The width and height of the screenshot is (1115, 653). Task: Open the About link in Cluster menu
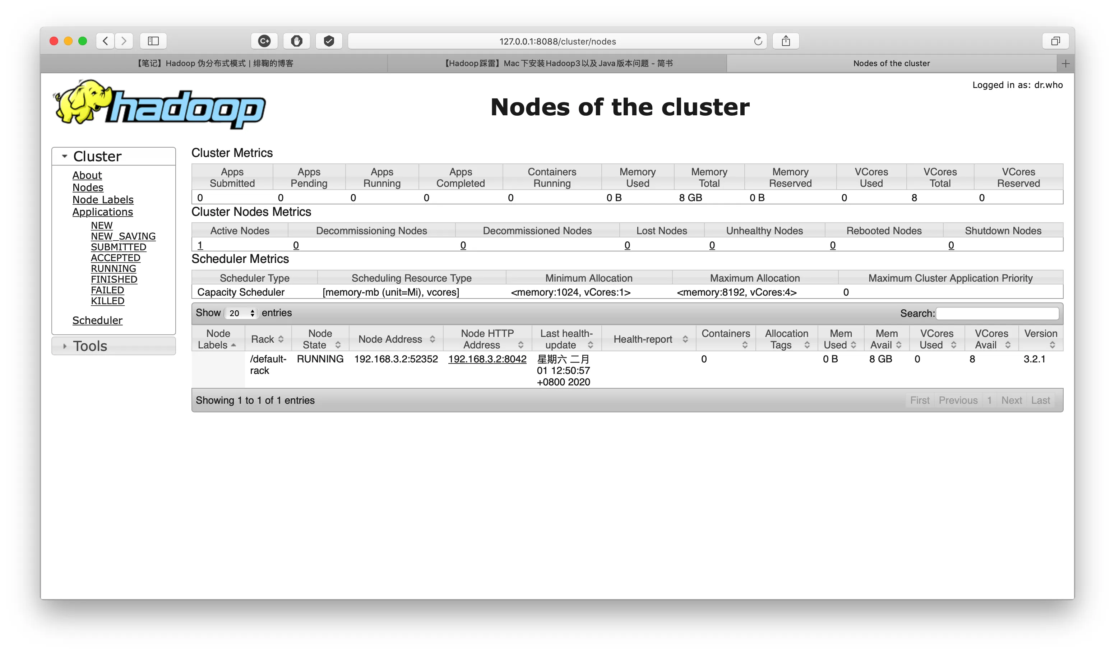click(x=87, y=176)
